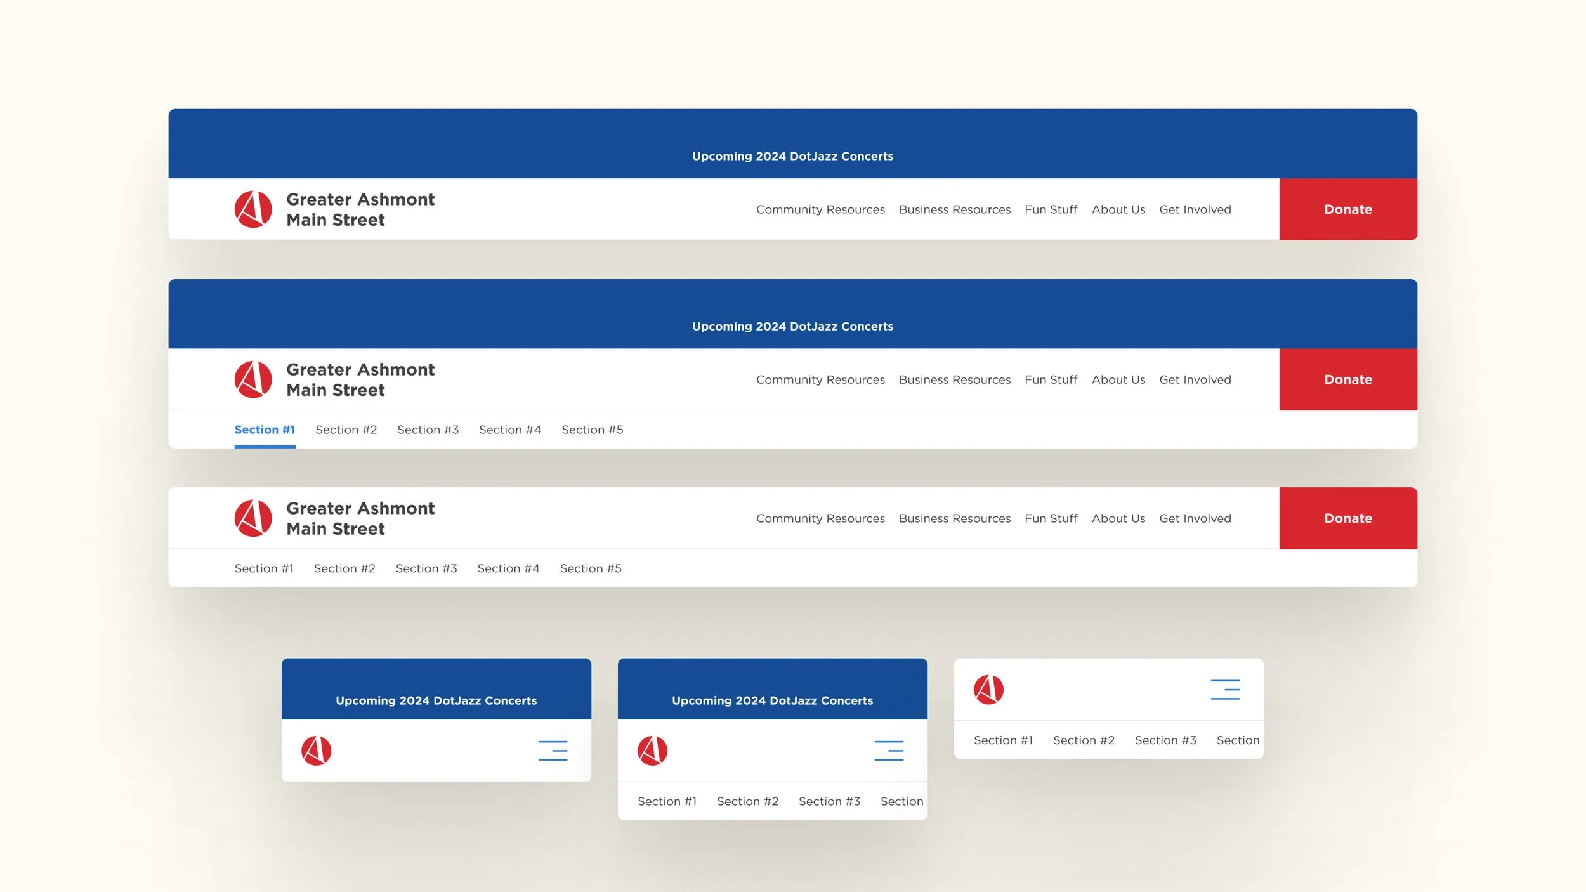Click Donate in the first header
The image size is (1586, 892).
pyautogui.click(x=1348, y=209)
